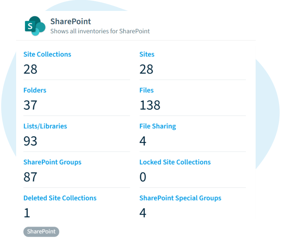
Task: Click the Lists/Libraries count value 93
Action: [30, 141]
